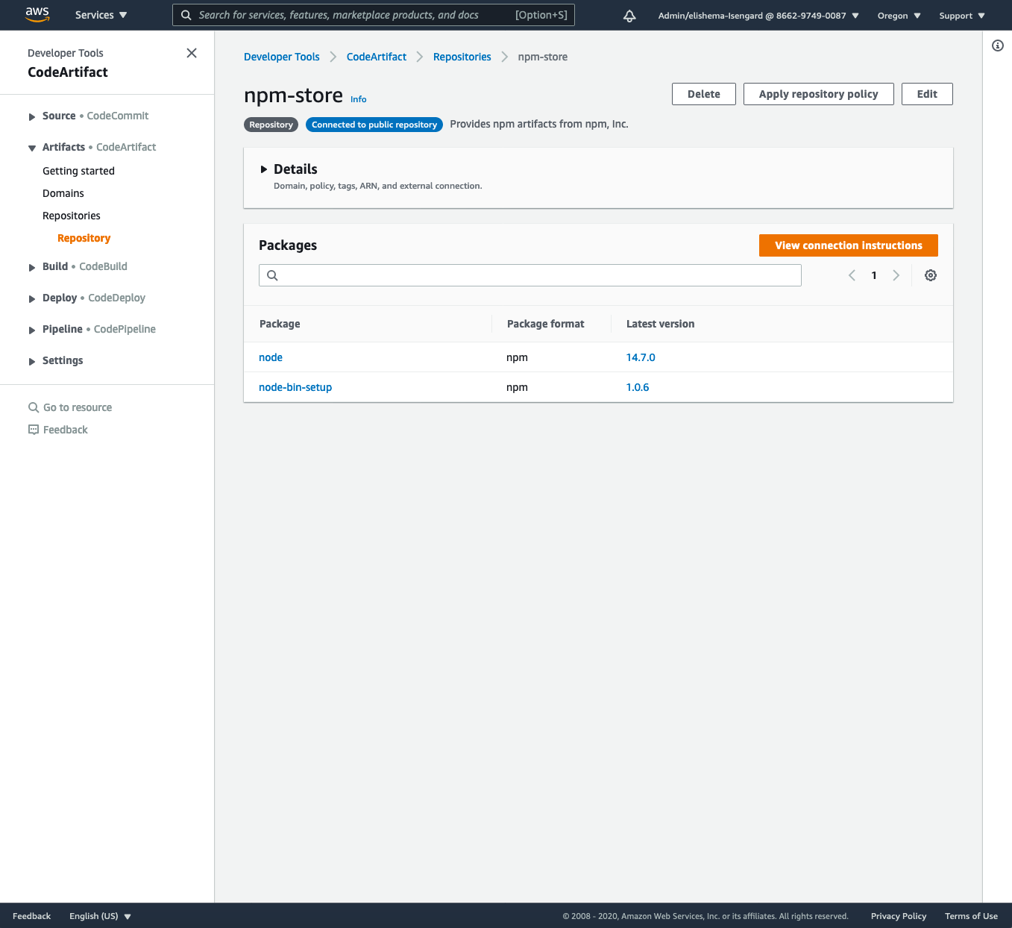Screen dimensions: 1012x928
Task: Open version 14.7.0 link
Action: pyautogui.click(x=641, y=357)
